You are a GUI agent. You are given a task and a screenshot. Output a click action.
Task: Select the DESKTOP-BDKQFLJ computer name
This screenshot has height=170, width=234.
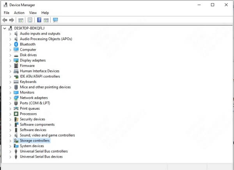(x=29, y=28)
